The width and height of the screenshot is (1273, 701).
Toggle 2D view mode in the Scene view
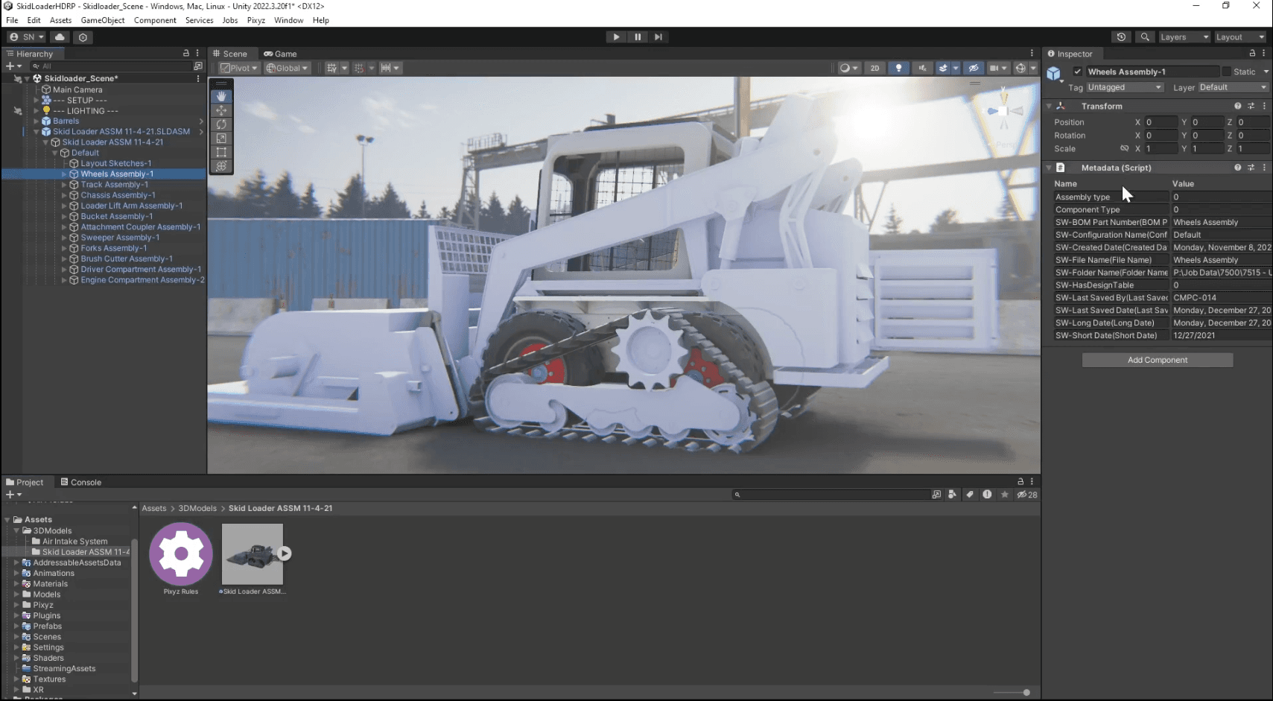click(x=874, y=68)
